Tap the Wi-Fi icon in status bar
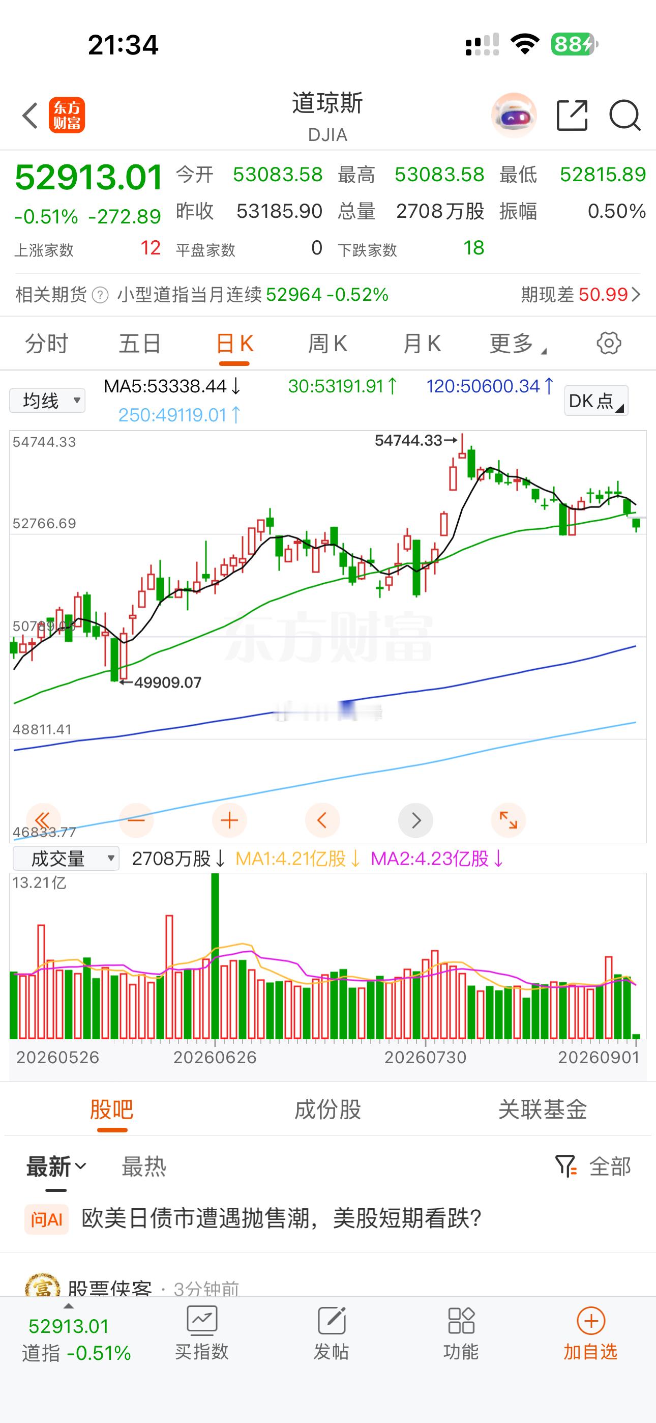The image size is (656, 1423). [525, 44]
